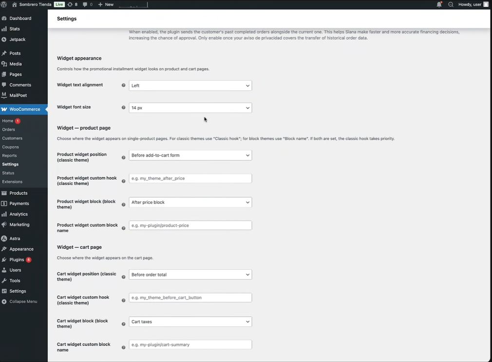Open Product widget block dropdown After price block
The image size is (492, 362).
pos(190,202)
